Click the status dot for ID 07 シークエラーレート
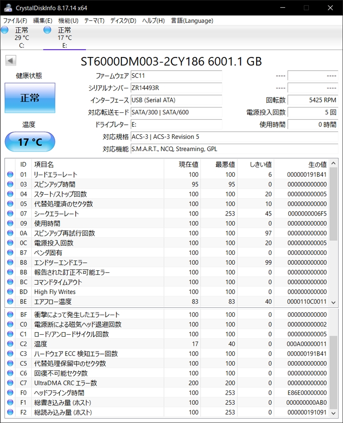The width and height of the screenshot is (343, 423). point(10,214)
